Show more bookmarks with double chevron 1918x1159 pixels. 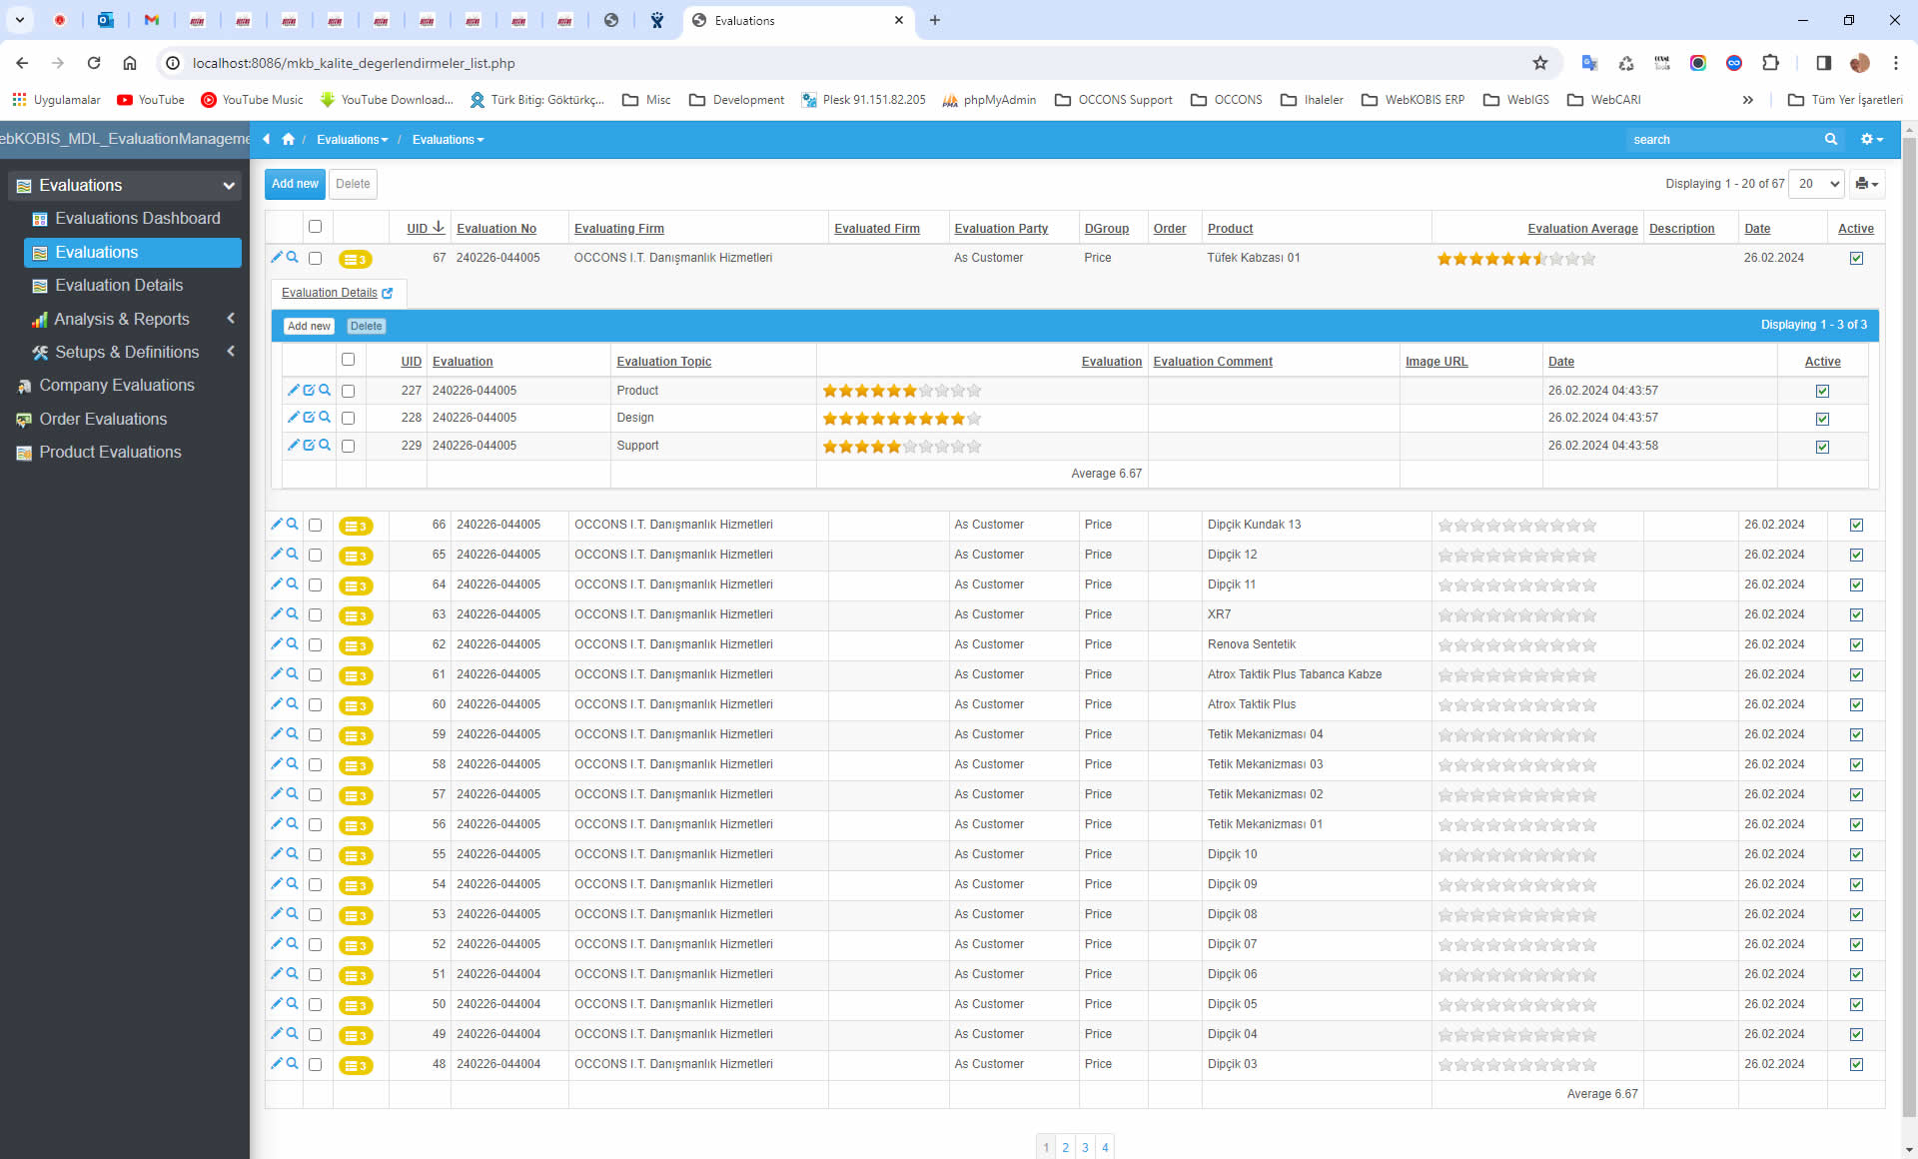click(x=1747, y=100)
